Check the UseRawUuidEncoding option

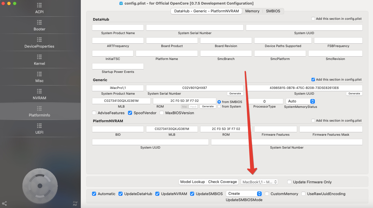pyautogui.click(x=303, y=194)
